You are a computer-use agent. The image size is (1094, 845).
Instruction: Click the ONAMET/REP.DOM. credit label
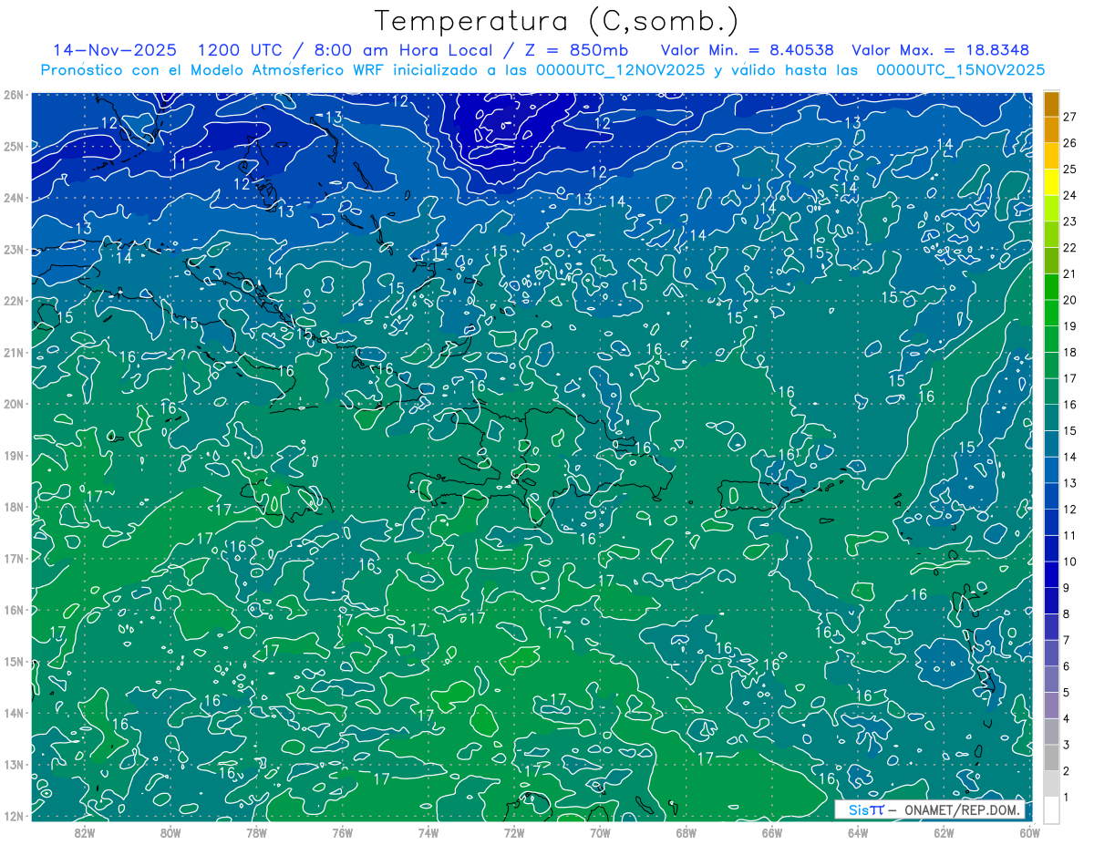coord(963,809)
